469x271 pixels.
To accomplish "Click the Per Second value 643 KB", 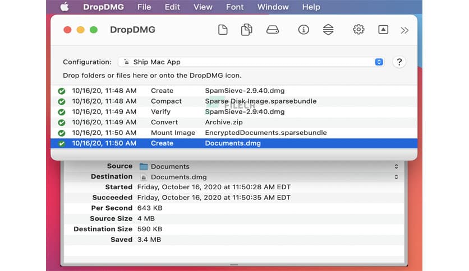I will tap(150, 208).
